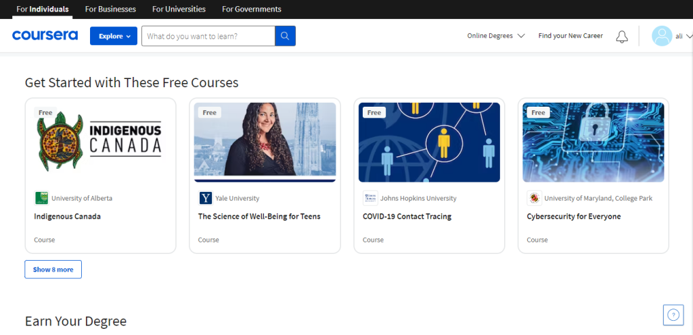Click the Course label under Indigenous Canada
The image size is (693, 335).
tap(44, 240)
